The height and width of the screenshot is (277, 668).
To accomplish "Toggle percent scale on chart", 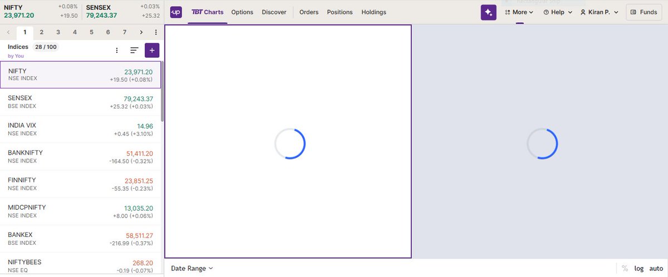I will point(625,269).
